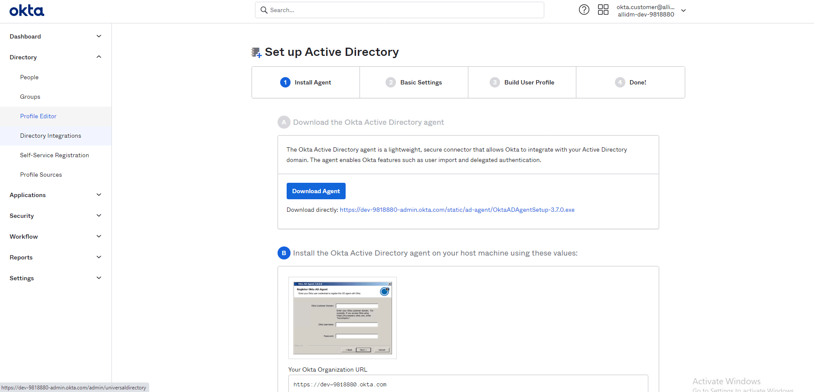Select the Basic Settings step tab

pyautogui.click(x=414, y=82)
